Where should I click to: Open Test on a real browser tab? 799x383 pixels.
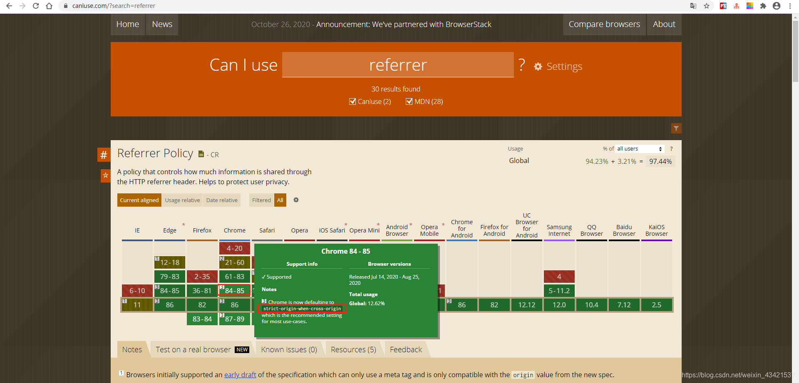pos(202,350)
